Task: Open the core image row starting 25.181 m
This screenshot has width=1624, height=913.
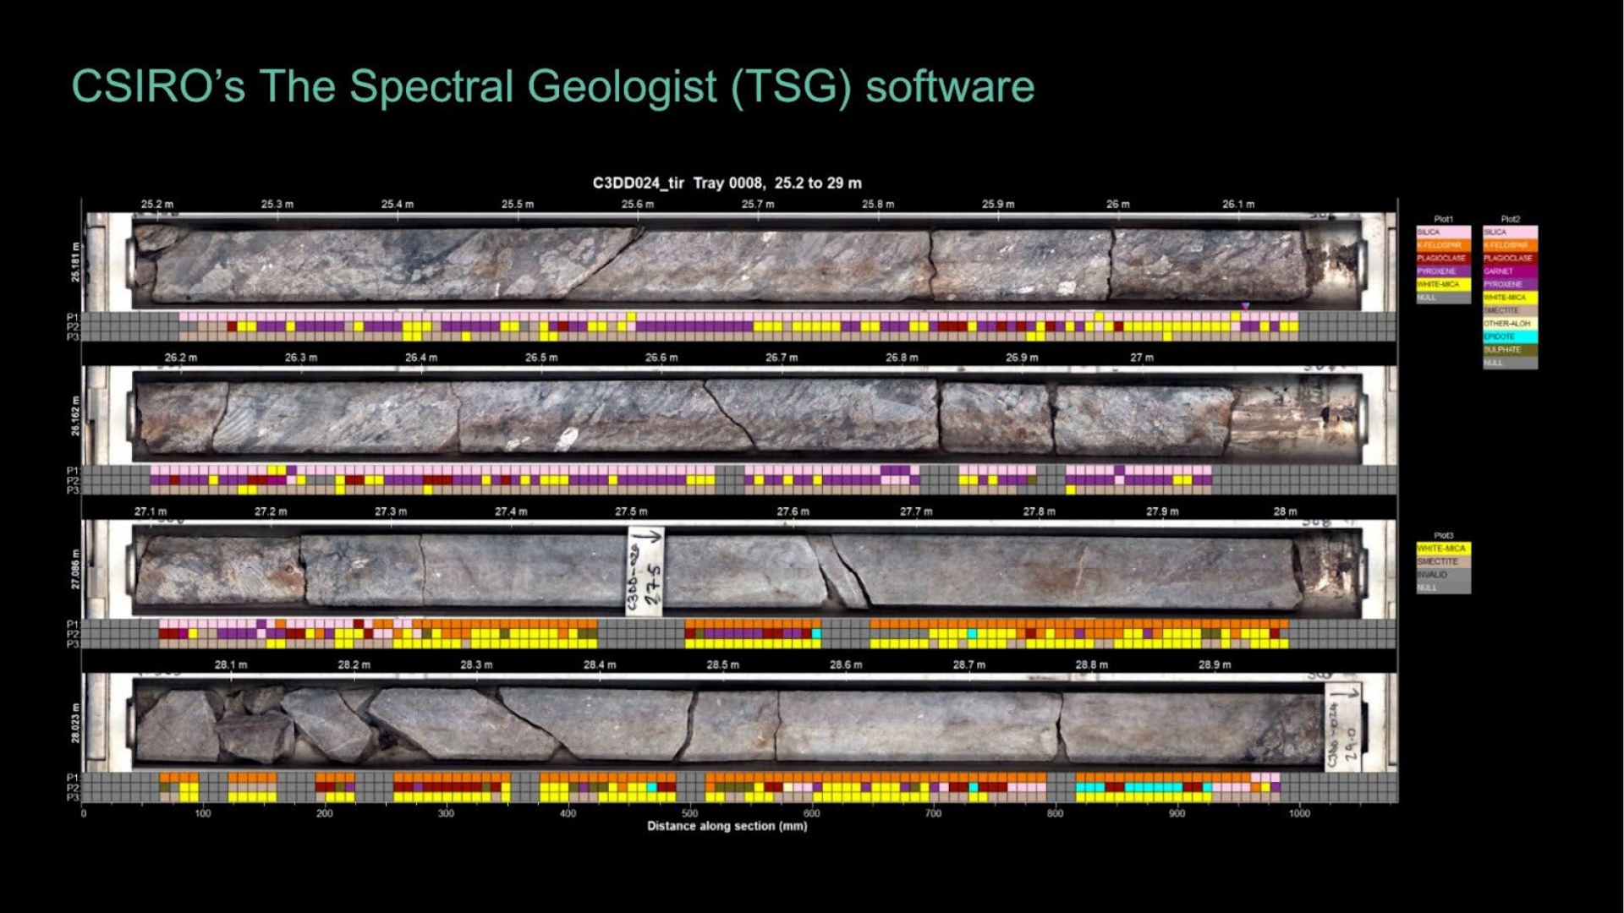Action: pos(740,262)
